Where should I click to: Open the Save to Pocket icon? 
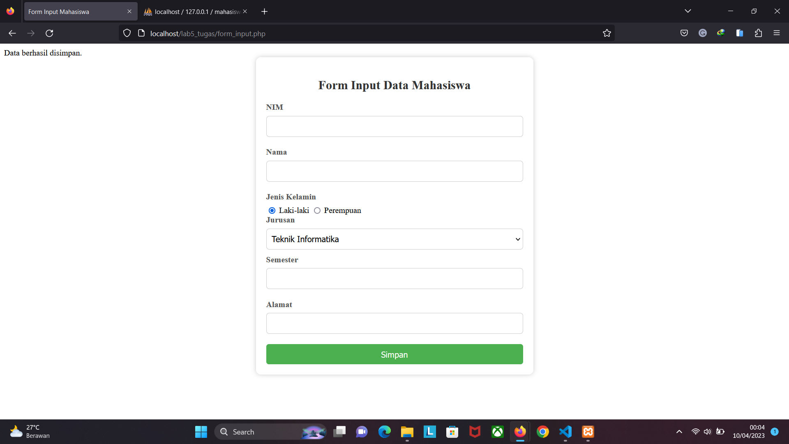coord(684,33)
